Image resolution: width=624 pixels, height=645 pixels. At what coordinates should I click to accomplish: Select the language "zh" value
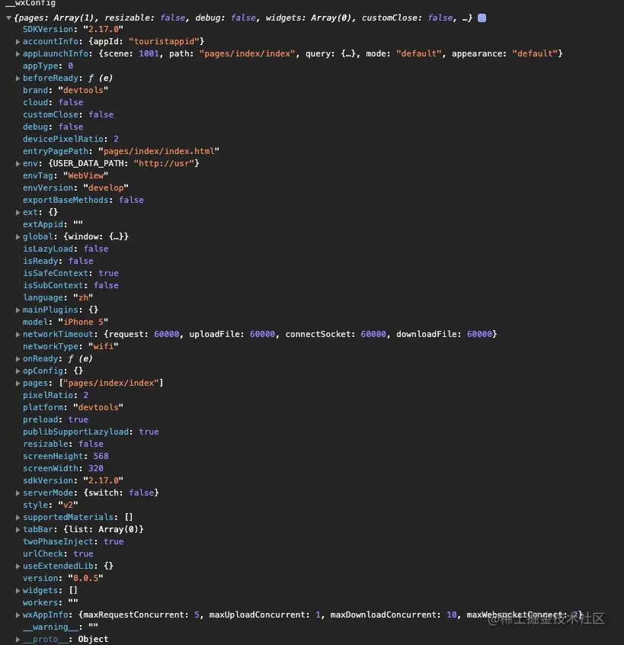point(83,297)
